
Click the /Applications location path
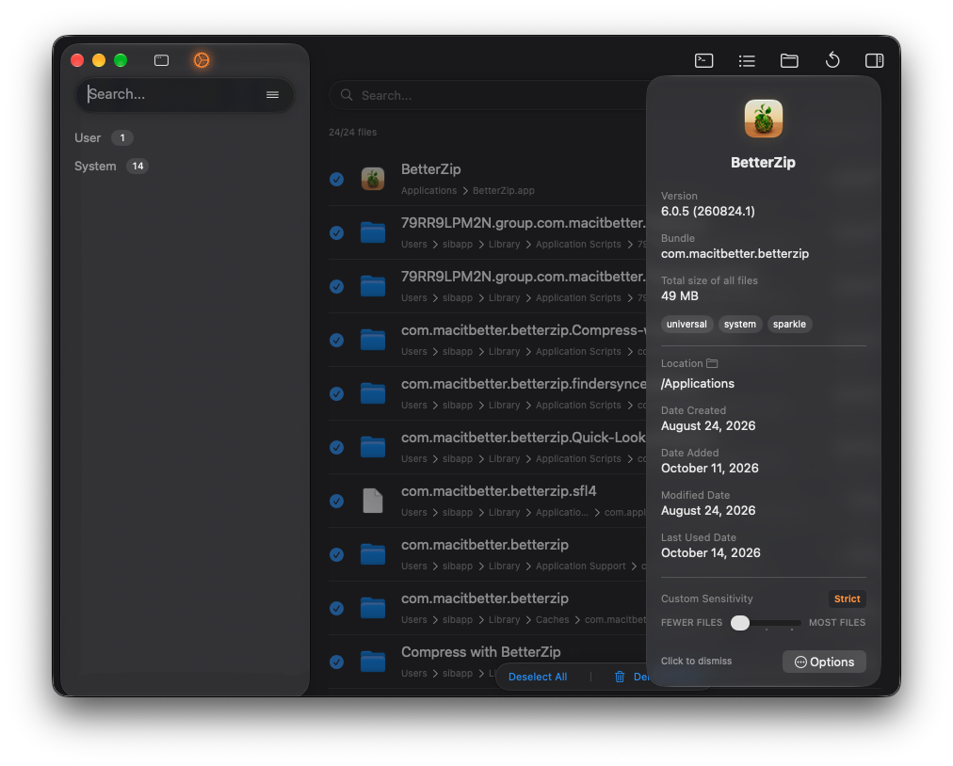coord(698,383)
